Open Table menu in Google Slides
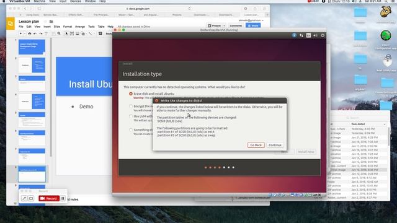Image resolution: width=397 pixels, height=223 pixels. point(101,27)
